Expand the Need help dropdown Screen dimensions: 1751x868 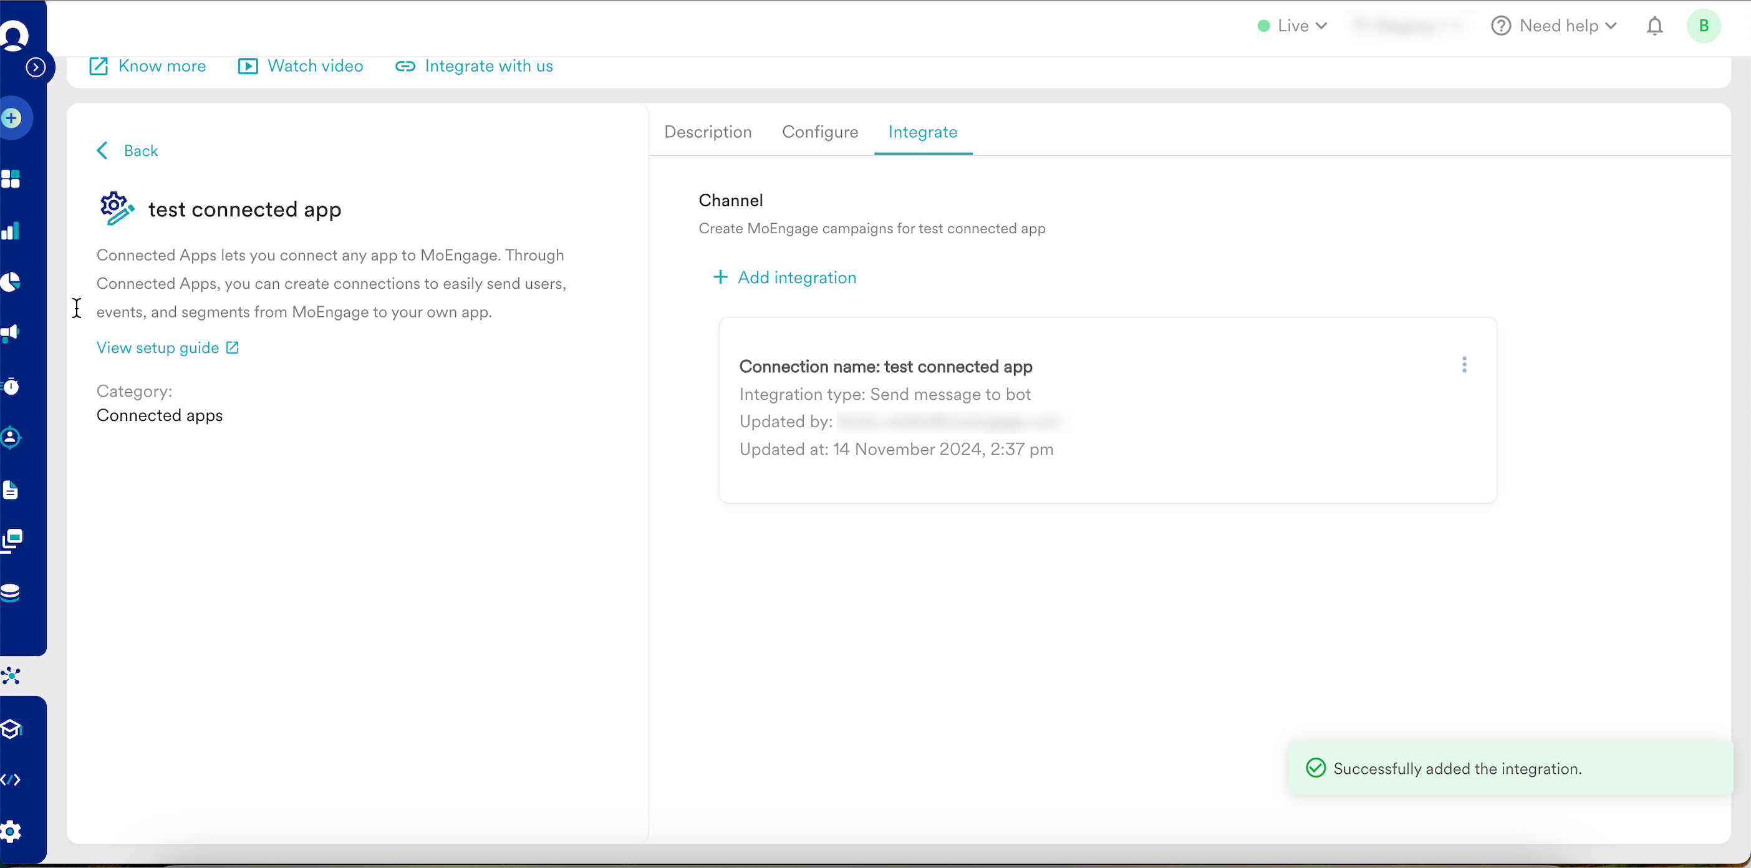click(x=1554, y=26)
